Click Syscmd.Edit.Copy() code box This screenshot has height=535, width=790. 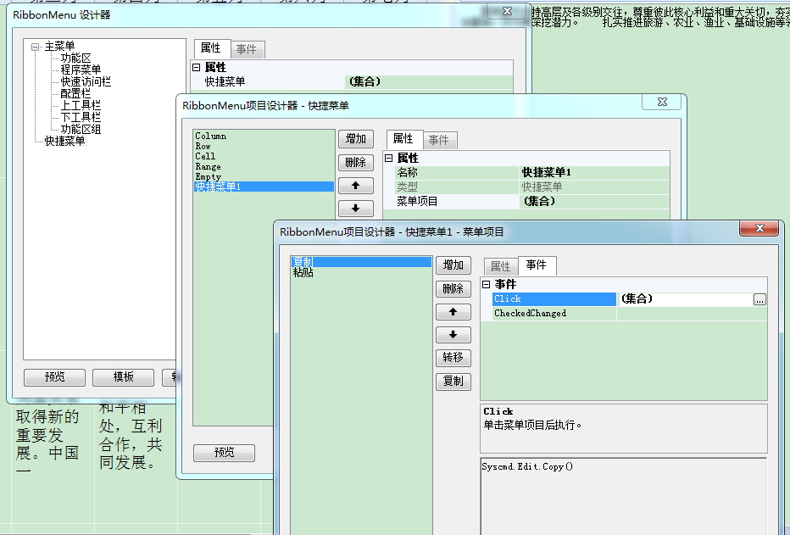[x=624, y=496]
